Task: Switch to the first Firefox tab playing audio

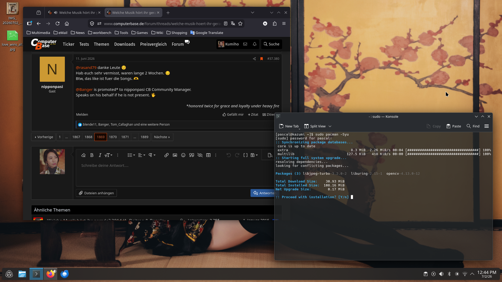Action: click(74, 13)
